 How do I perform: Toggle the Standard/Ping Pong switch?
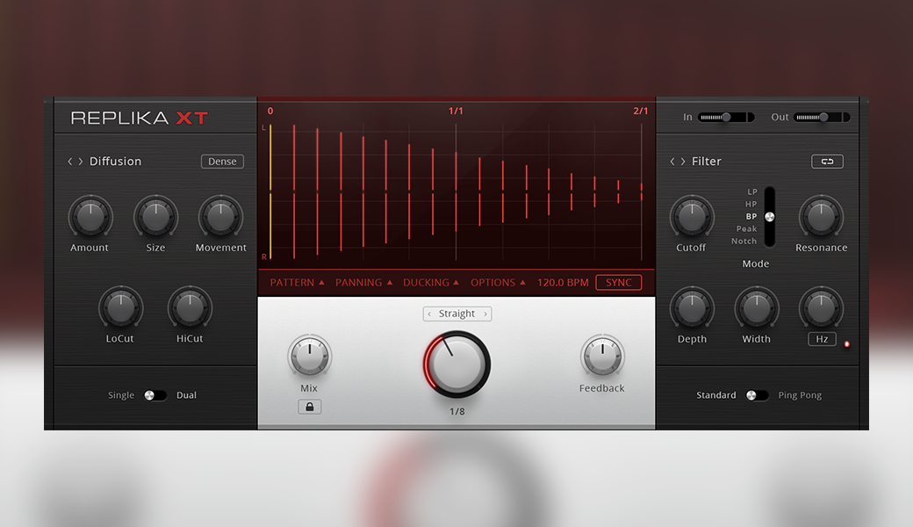point(757,395)
